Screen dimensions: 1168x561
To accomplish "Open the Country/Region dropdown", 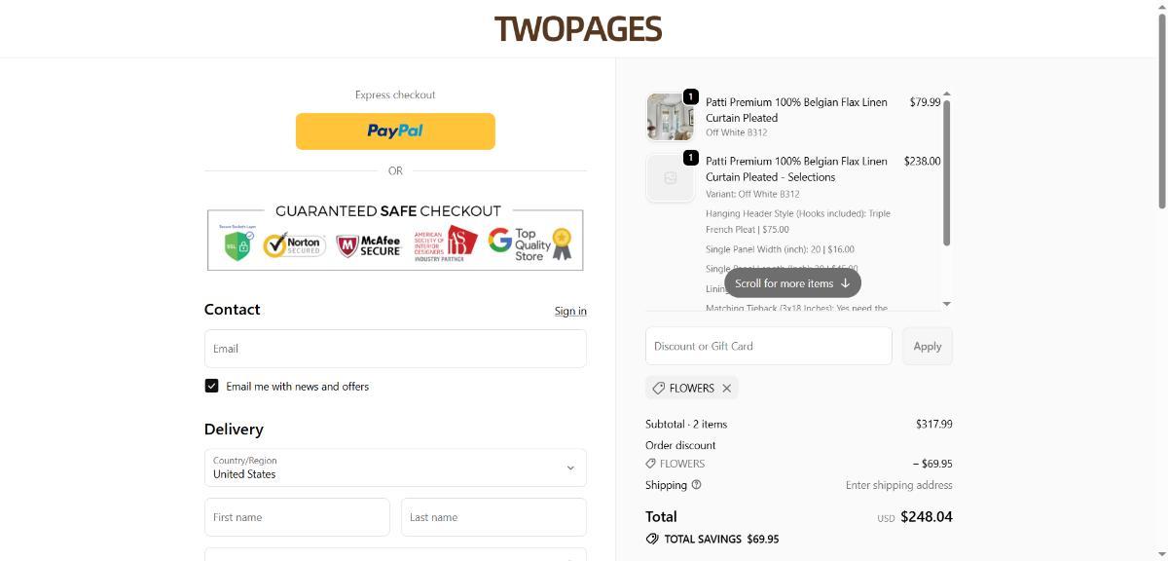I will [x=395, y=467].
